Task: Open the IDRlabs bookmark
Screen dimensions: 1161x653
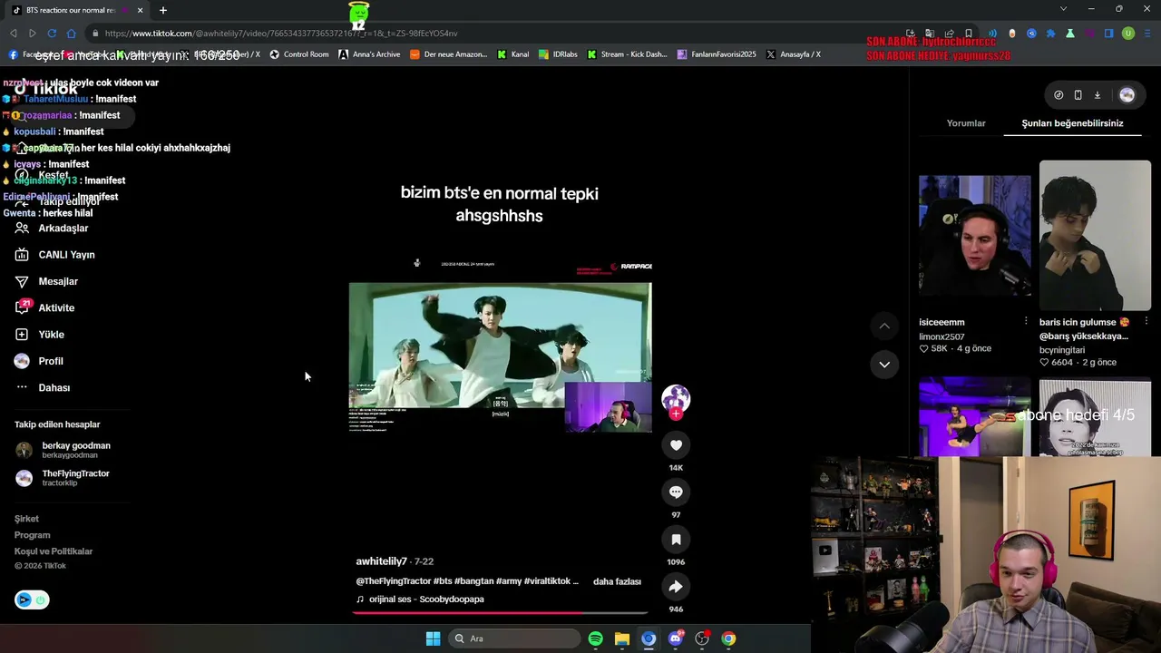Action: click(x=557, y=54)
